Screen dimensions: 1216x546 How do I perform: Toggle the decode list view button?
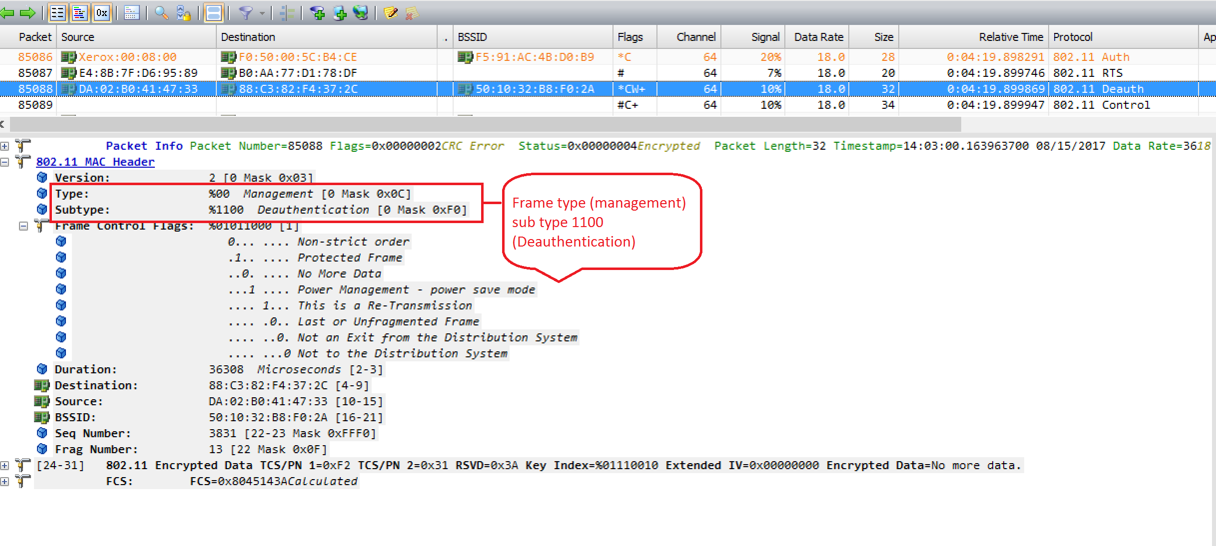(x=57, y=13)
